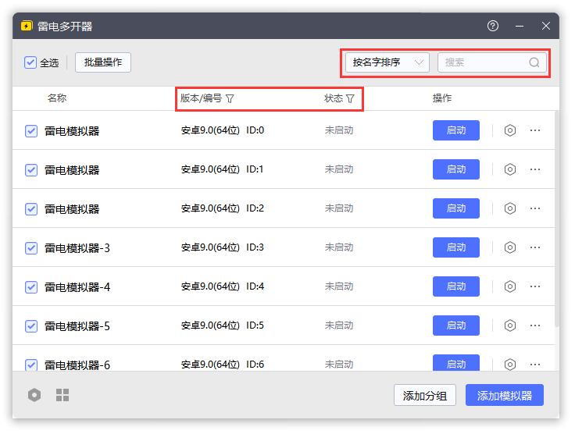Start 雷电模拟器-5 with 启动 button
Viewport: 575px width, 434px height.
[x=455, y=325]
